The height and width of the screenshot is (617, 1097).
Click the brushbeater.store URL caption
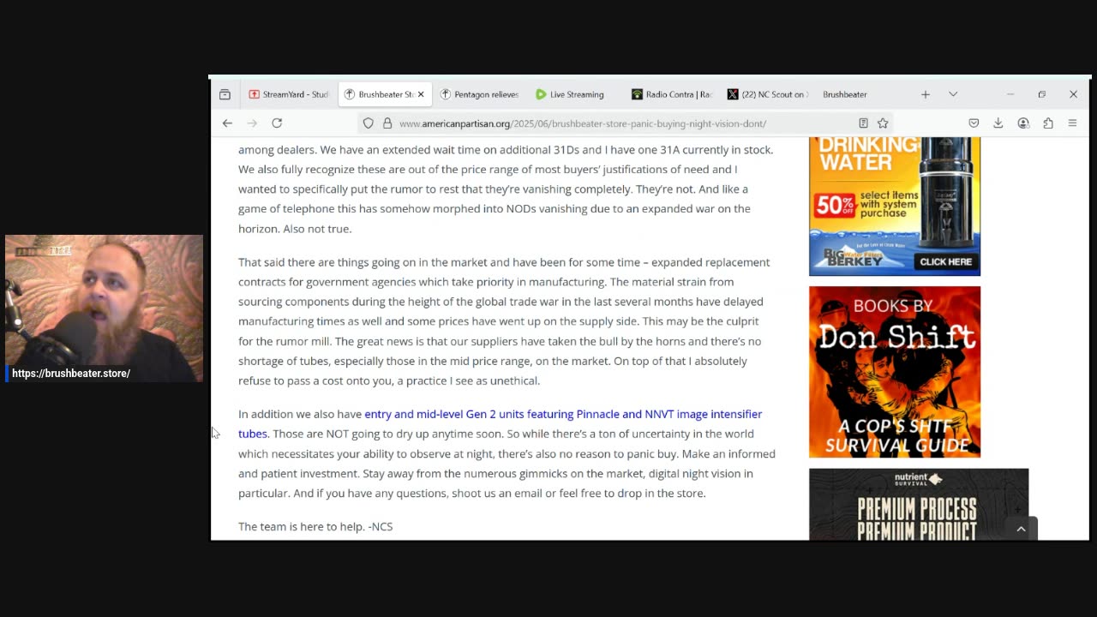71,374
